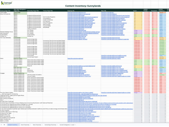The image size is (169, 127).
Task: Open Update Frequency dropdown in Home page row
Action: pyautogui.click(x=165, y=12)
